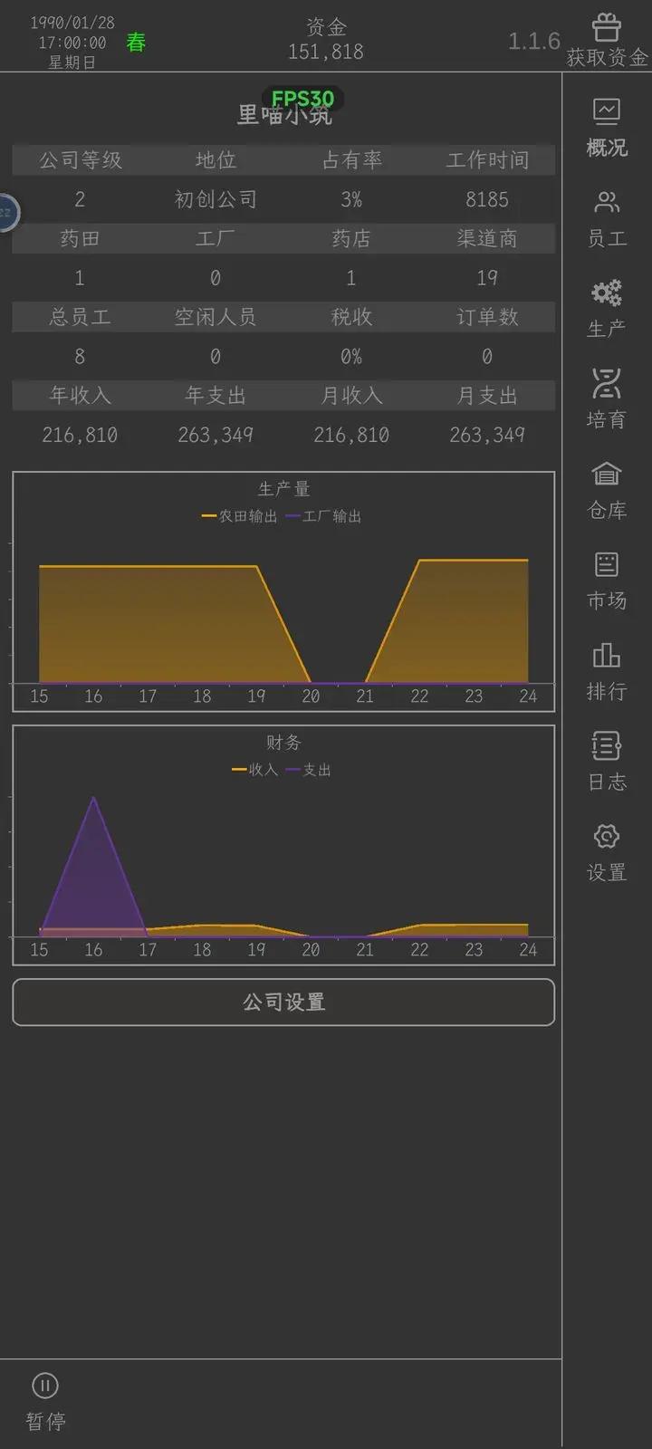Open the 日志 log notebook icon
This screenshot has width=652, height=1449.
point(607,745)
